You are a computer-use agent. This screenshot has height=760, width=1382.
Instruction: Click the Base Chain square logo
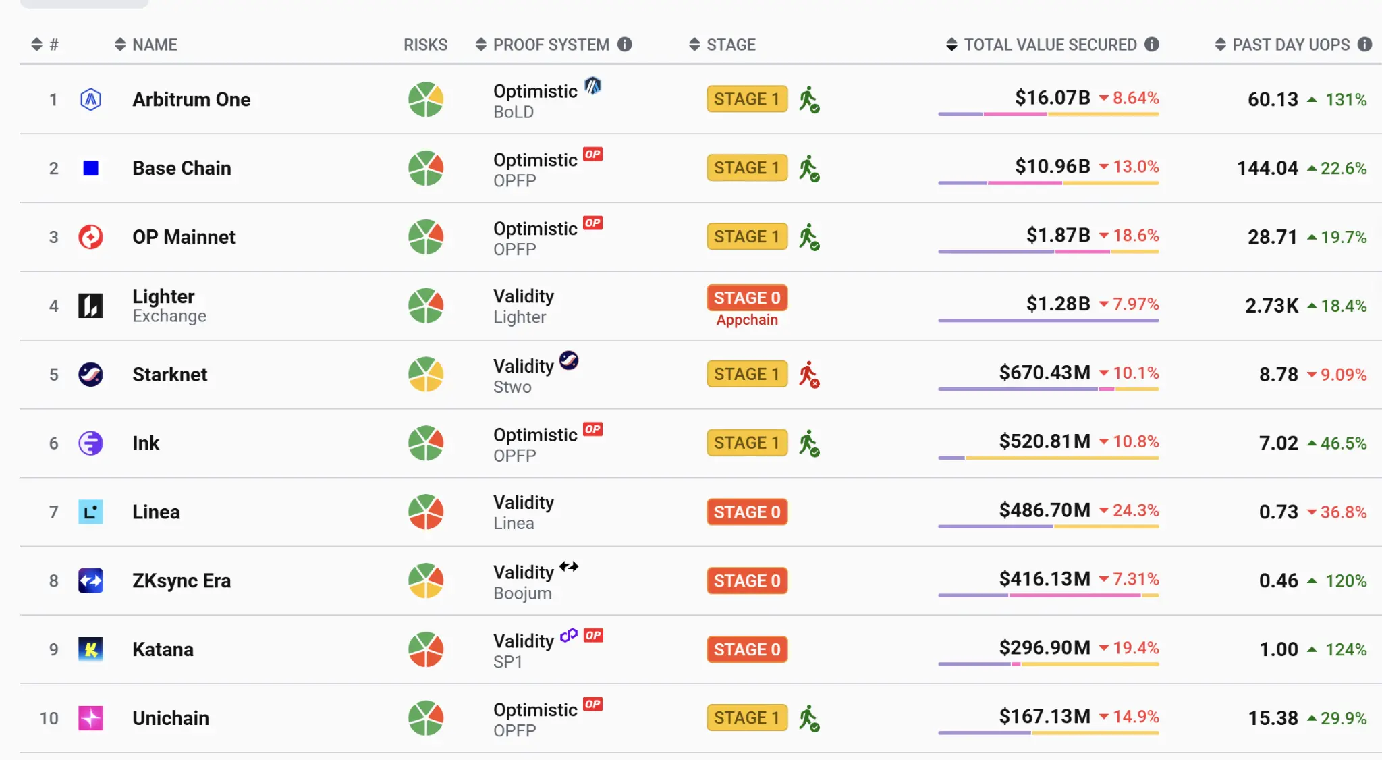[91, 167]
